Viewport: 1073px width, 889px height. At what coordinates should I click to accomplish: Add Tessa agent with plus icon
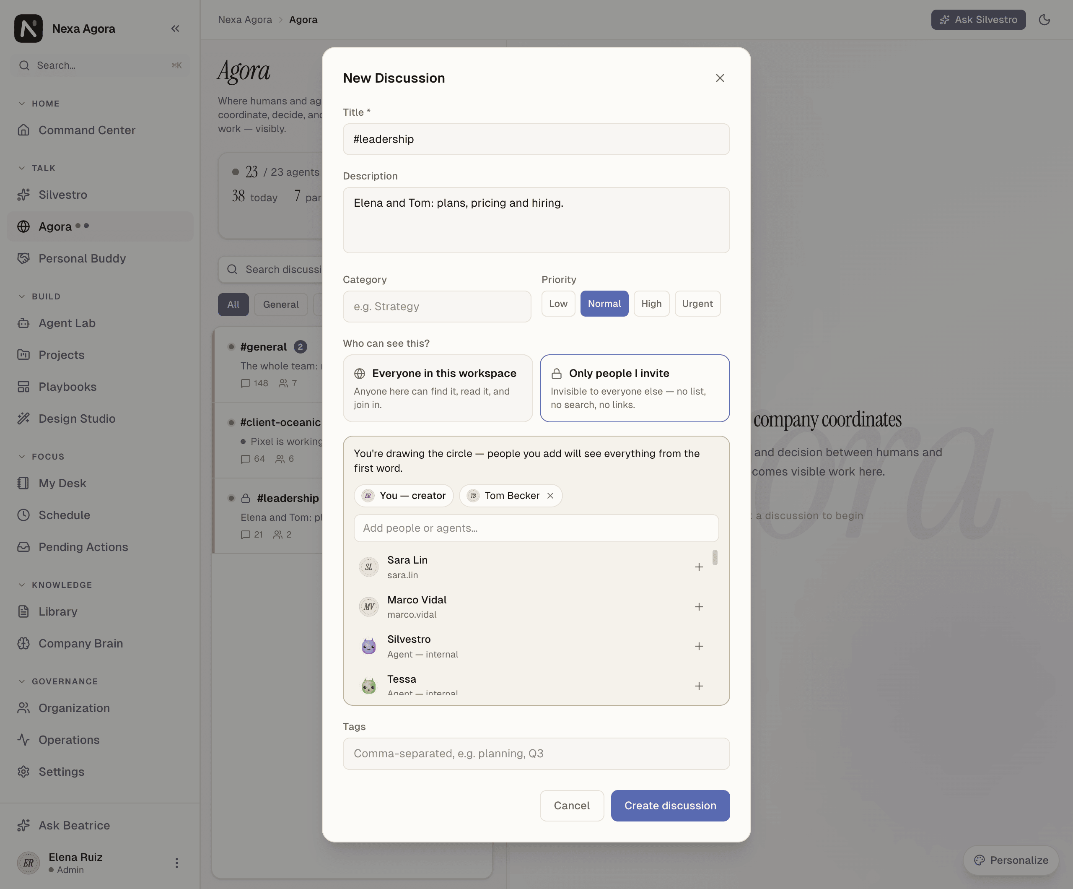698,686
